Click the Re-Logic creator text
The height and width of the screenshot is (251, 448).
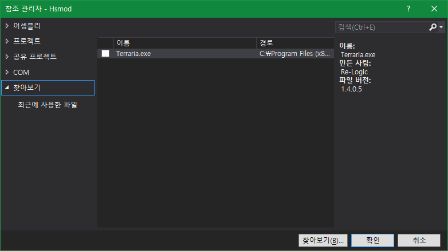[354, 72]
